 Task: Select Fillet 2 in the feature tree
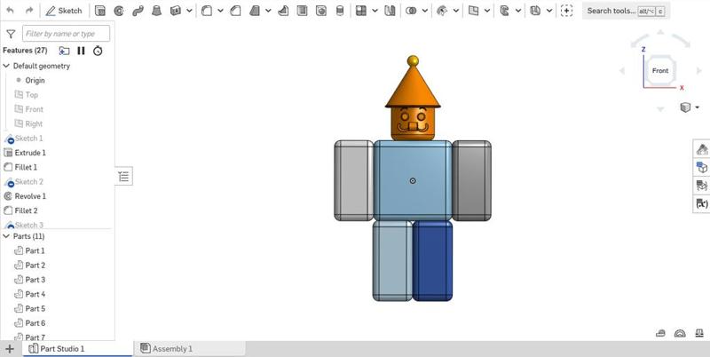tap(26, 210)
